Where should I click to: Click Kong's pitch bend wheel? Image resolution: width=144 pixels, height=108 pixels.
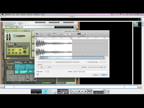click(7, 37)
